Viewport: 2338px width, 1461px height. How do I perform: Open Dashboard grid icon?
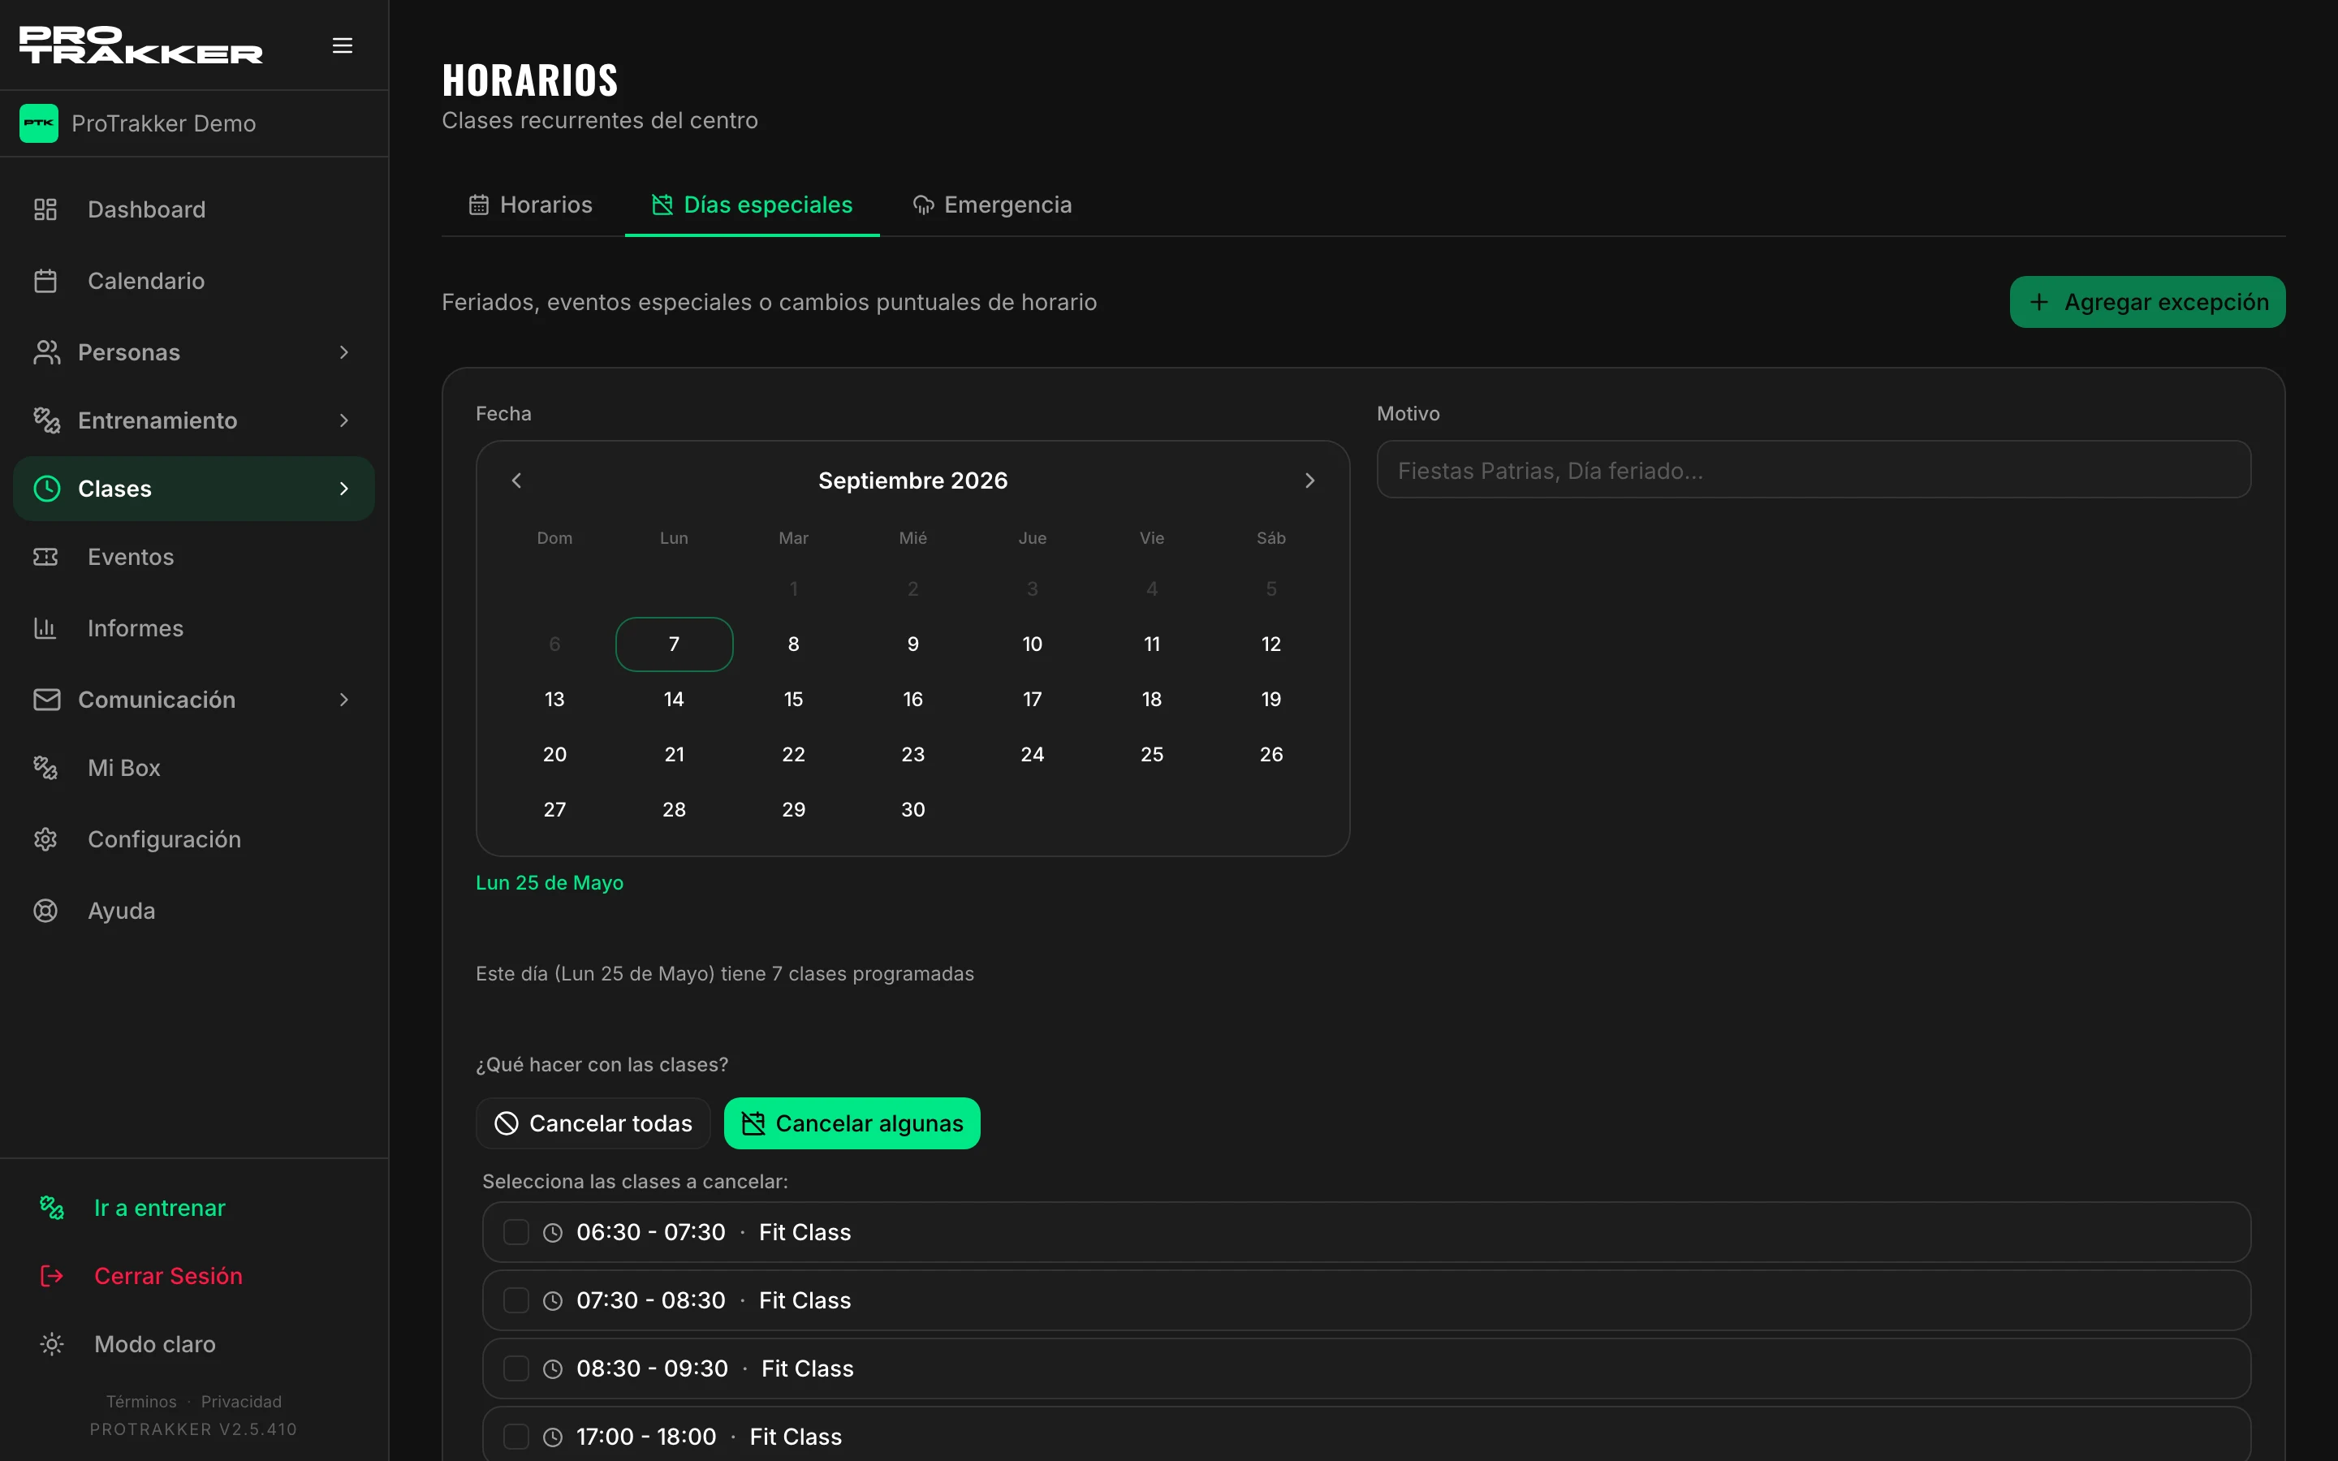(x=45, y=209)
